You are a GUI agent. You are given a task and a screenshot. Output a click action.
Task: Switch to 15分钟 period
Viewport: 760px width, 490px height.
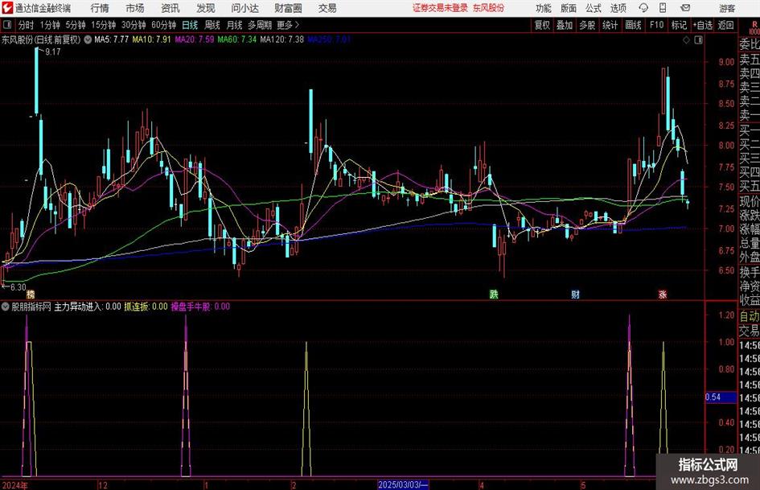pyautogui.click(x=103, y=25)
